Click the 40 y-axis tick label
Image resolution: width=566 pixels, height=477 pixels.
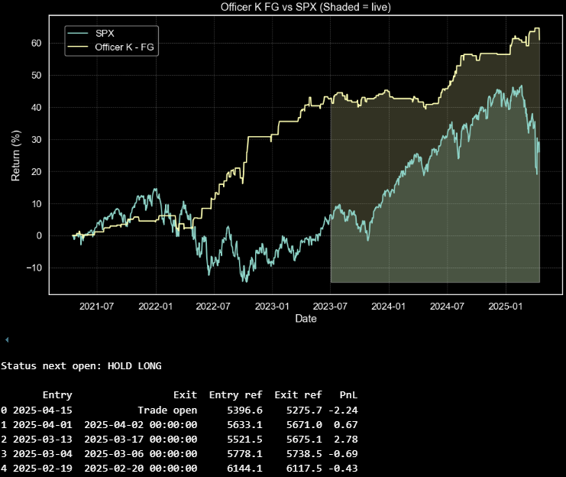pyautogui.click(x=37, y=108)
